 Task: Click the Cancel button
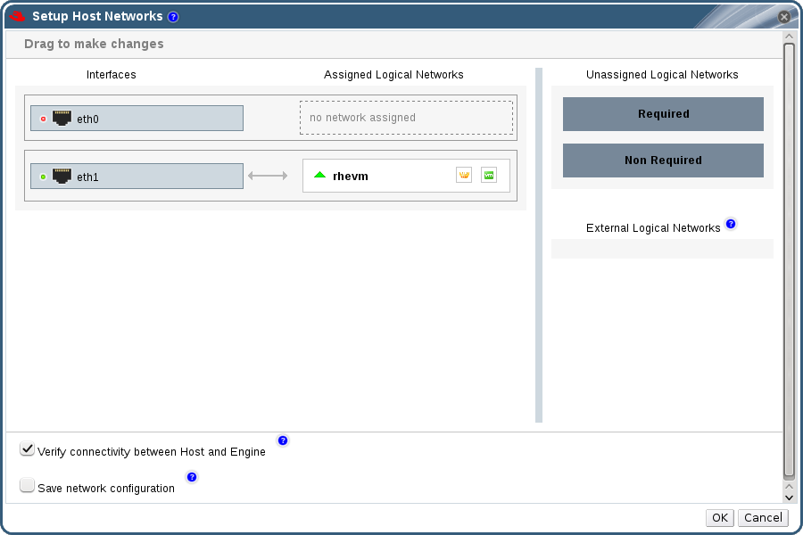763,517
